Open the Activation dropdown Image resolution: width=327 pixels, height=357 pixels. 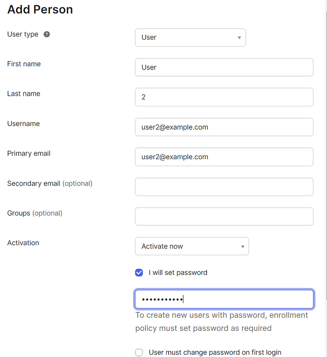[192, 246]
